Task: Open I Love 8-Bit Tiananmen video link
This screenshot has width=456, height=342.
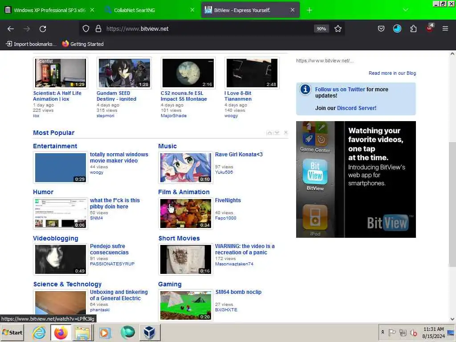Action: pos(238,96)
